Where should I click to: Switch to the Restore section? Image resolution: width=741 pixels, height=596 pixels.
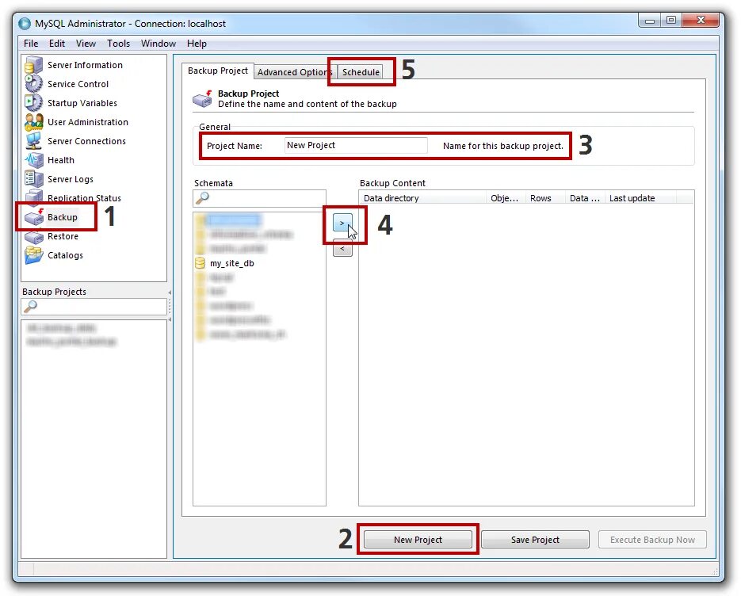(66, 236)
